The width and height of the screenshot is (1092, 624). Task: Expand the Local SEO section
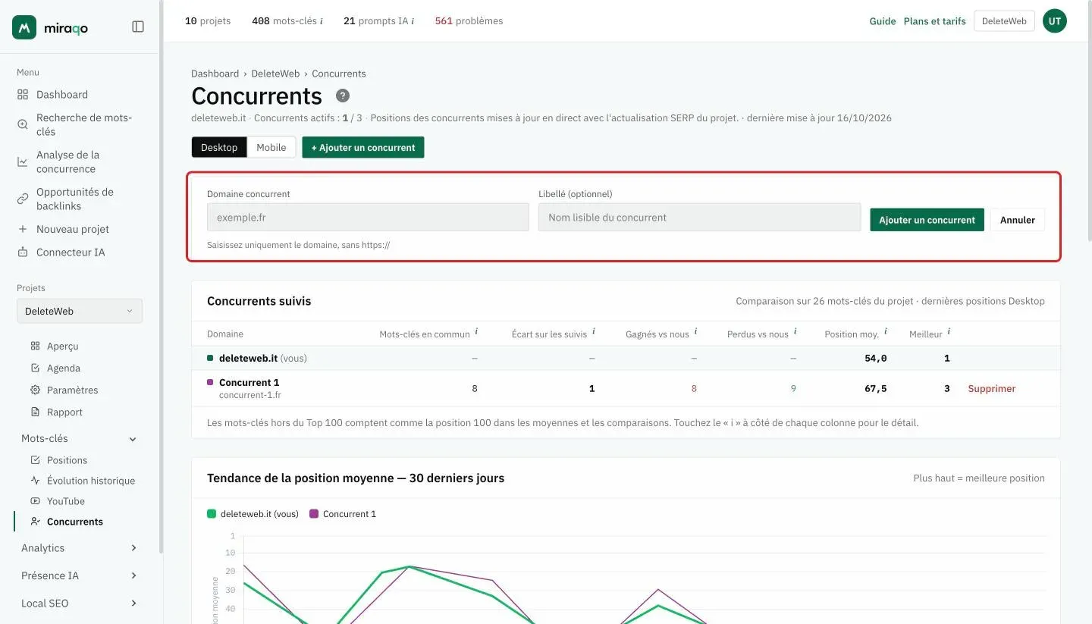click(79, 604)
